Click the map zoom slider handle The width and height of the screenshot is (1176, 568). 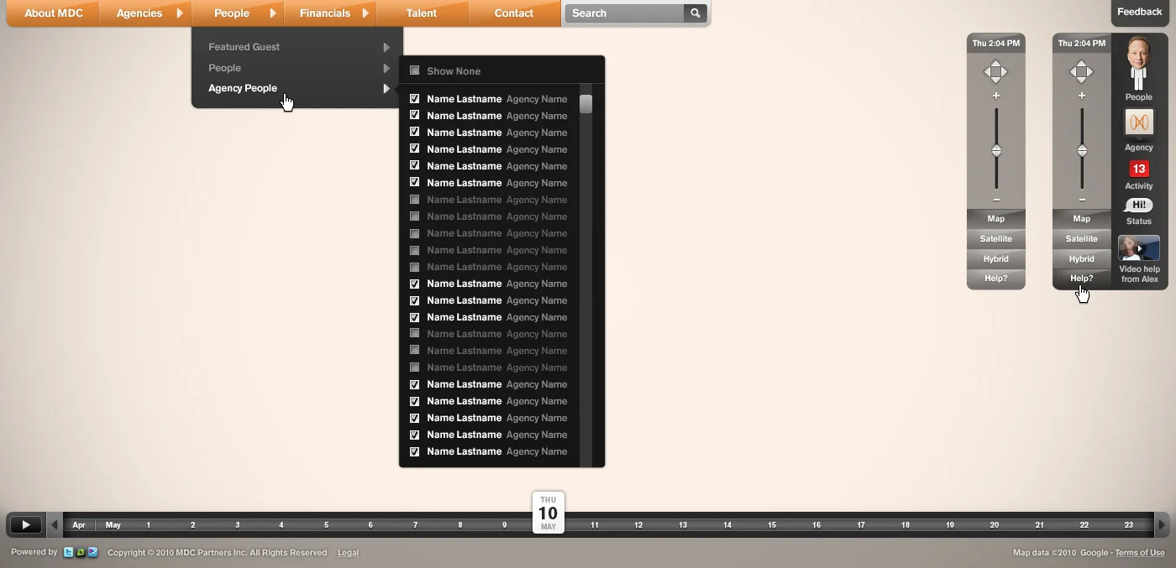pyautogui.click(x=996, y=152)
